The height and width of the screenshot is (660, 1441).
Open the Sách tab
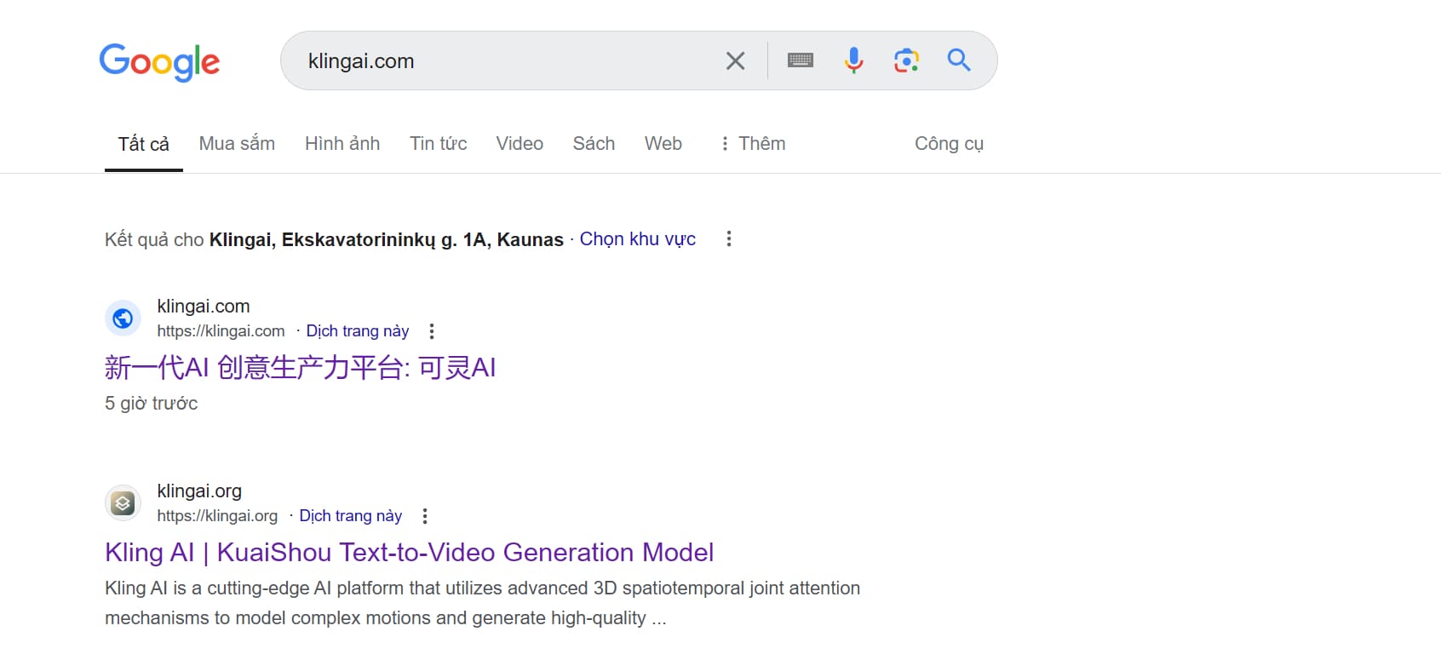point(594,143)
